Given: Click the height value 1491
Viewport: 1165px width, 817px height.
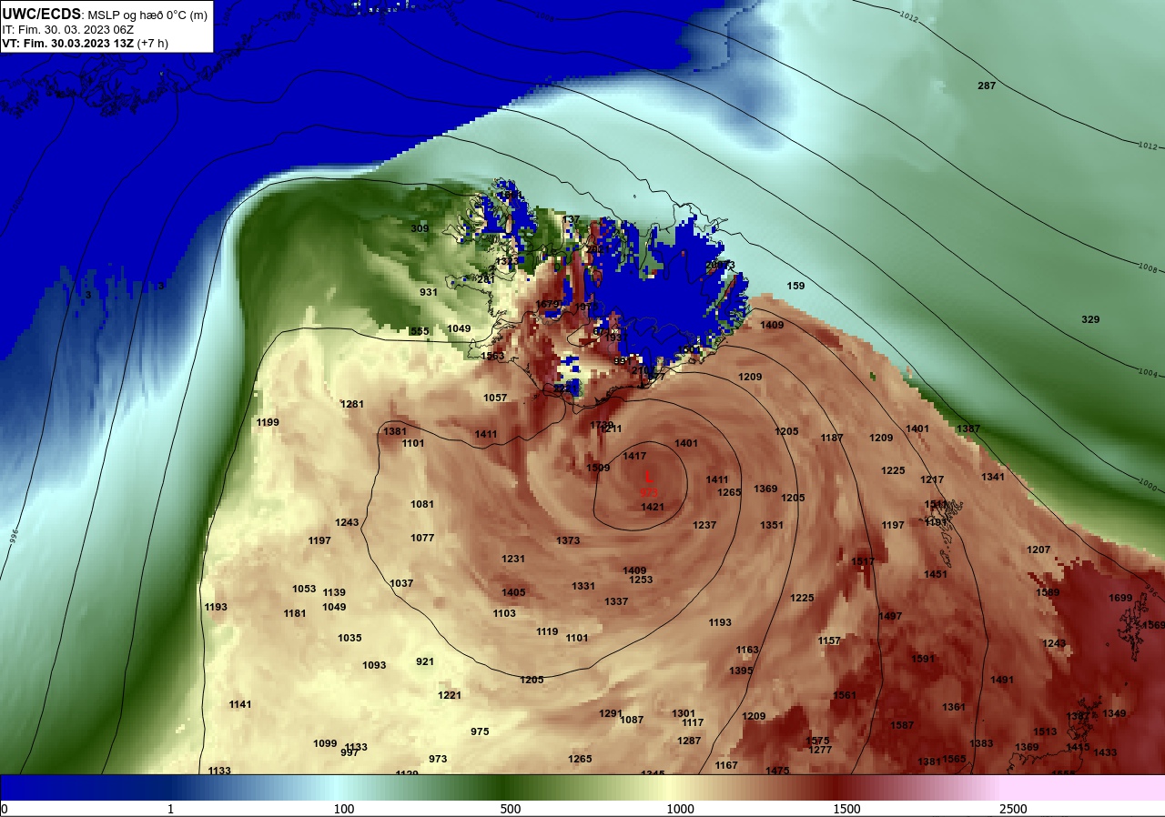Looking at the screenshot, I should coord(1002,680).
